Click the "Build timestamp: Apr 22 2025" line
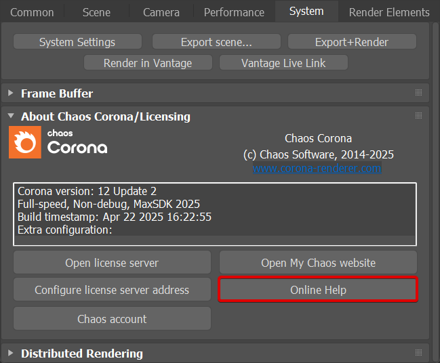 (115, 217)
